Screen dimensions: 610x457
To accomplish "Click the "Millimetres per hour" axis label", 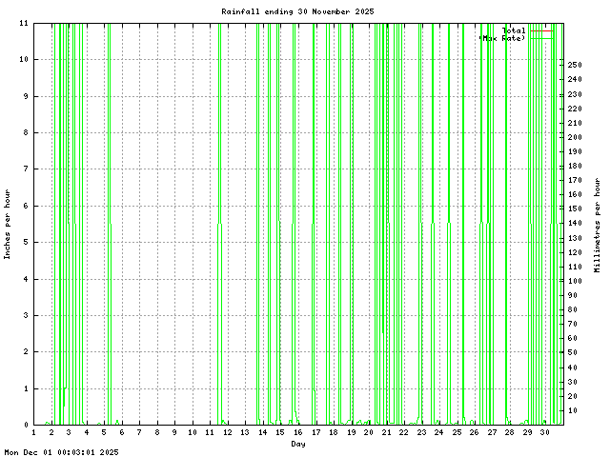I will click(598, 225).
